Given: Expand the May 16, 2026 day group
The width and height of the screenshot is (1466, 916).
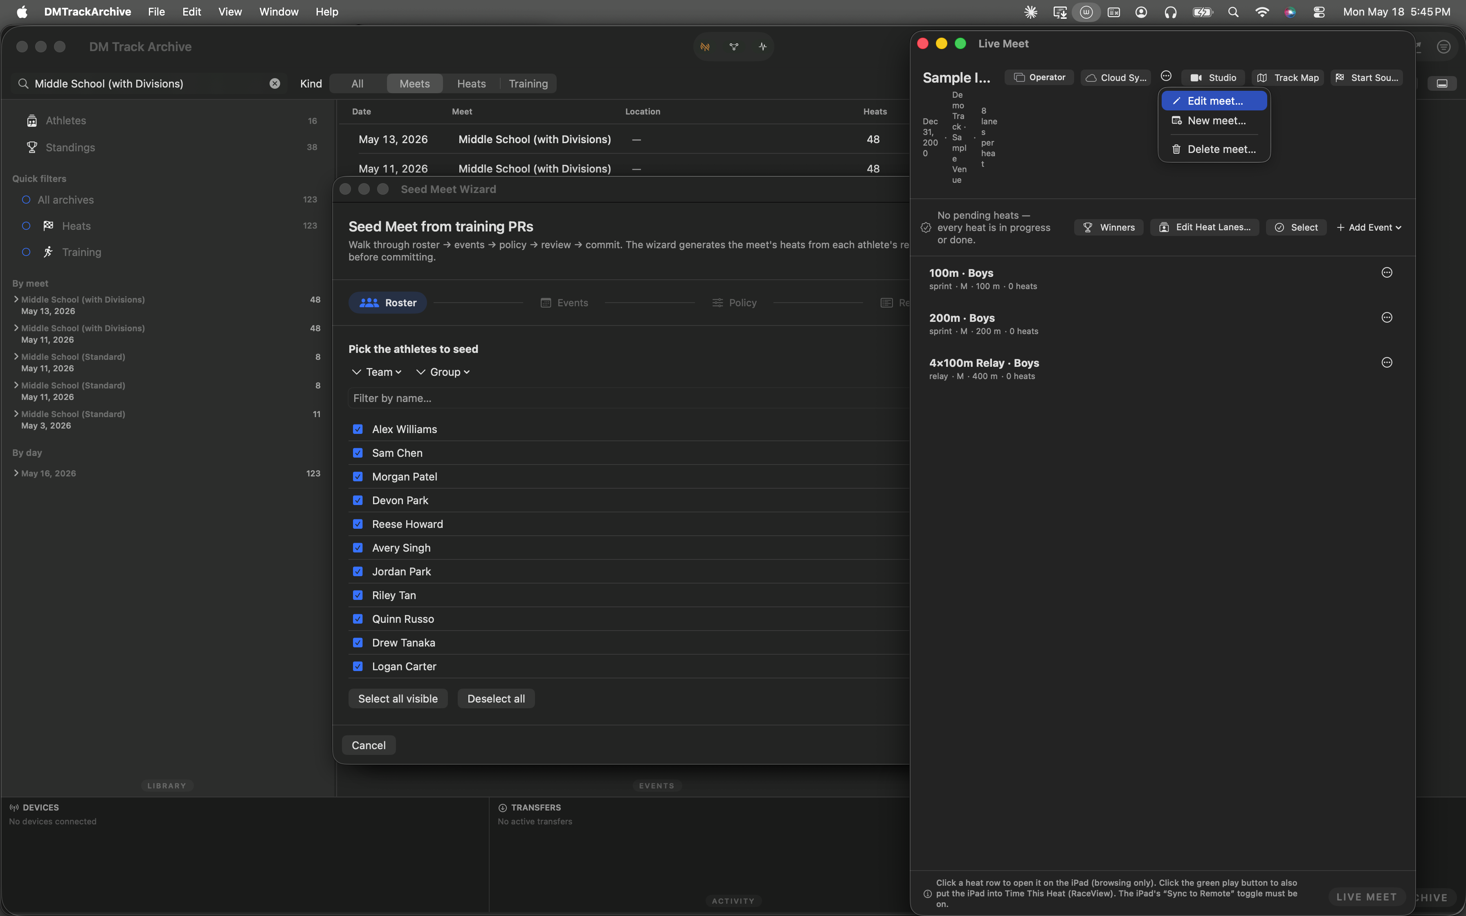Looking at the screenshot, I should (x=16, y=473).
